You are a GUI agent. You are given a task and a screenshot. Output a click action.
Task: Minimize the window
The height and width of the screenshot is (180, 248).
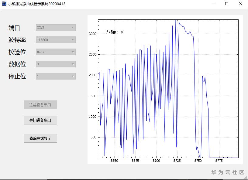213,4
